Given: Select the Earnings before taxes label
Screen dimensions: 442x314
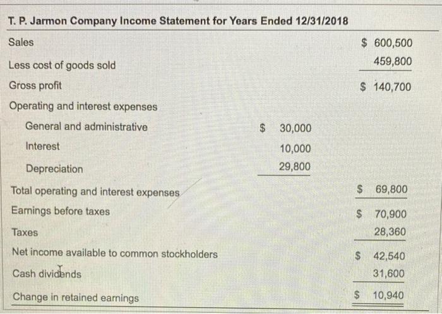Looking at the screenshot, I should click(x=61, y=211).
